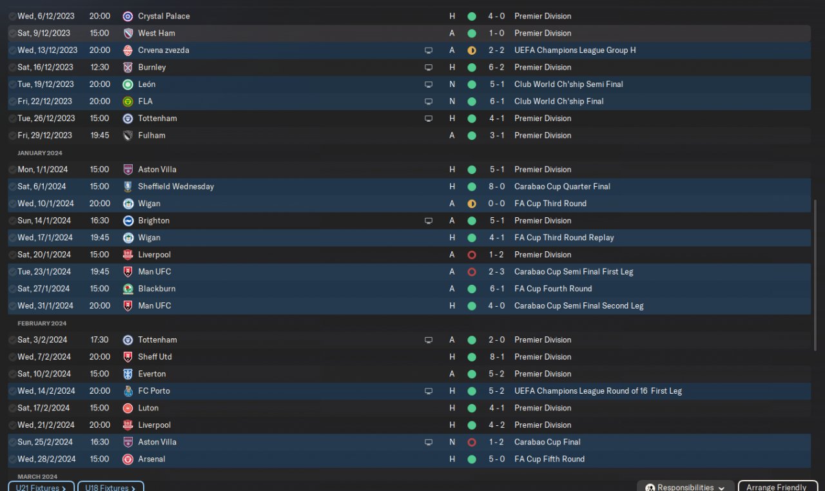Click the Arsenal club crest icon
Screen dimensions: 825x491
click(128, 459)
